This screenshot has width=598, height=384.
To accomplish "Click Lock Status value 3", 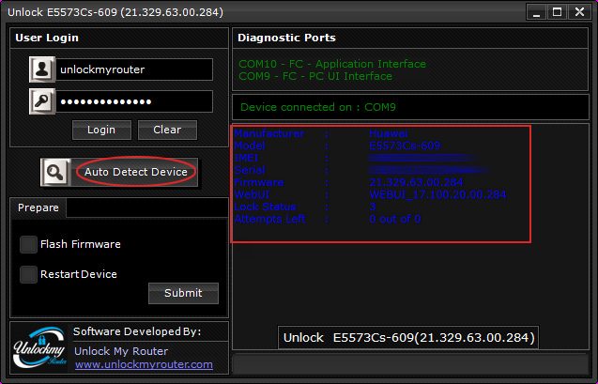I will (373, 207).
